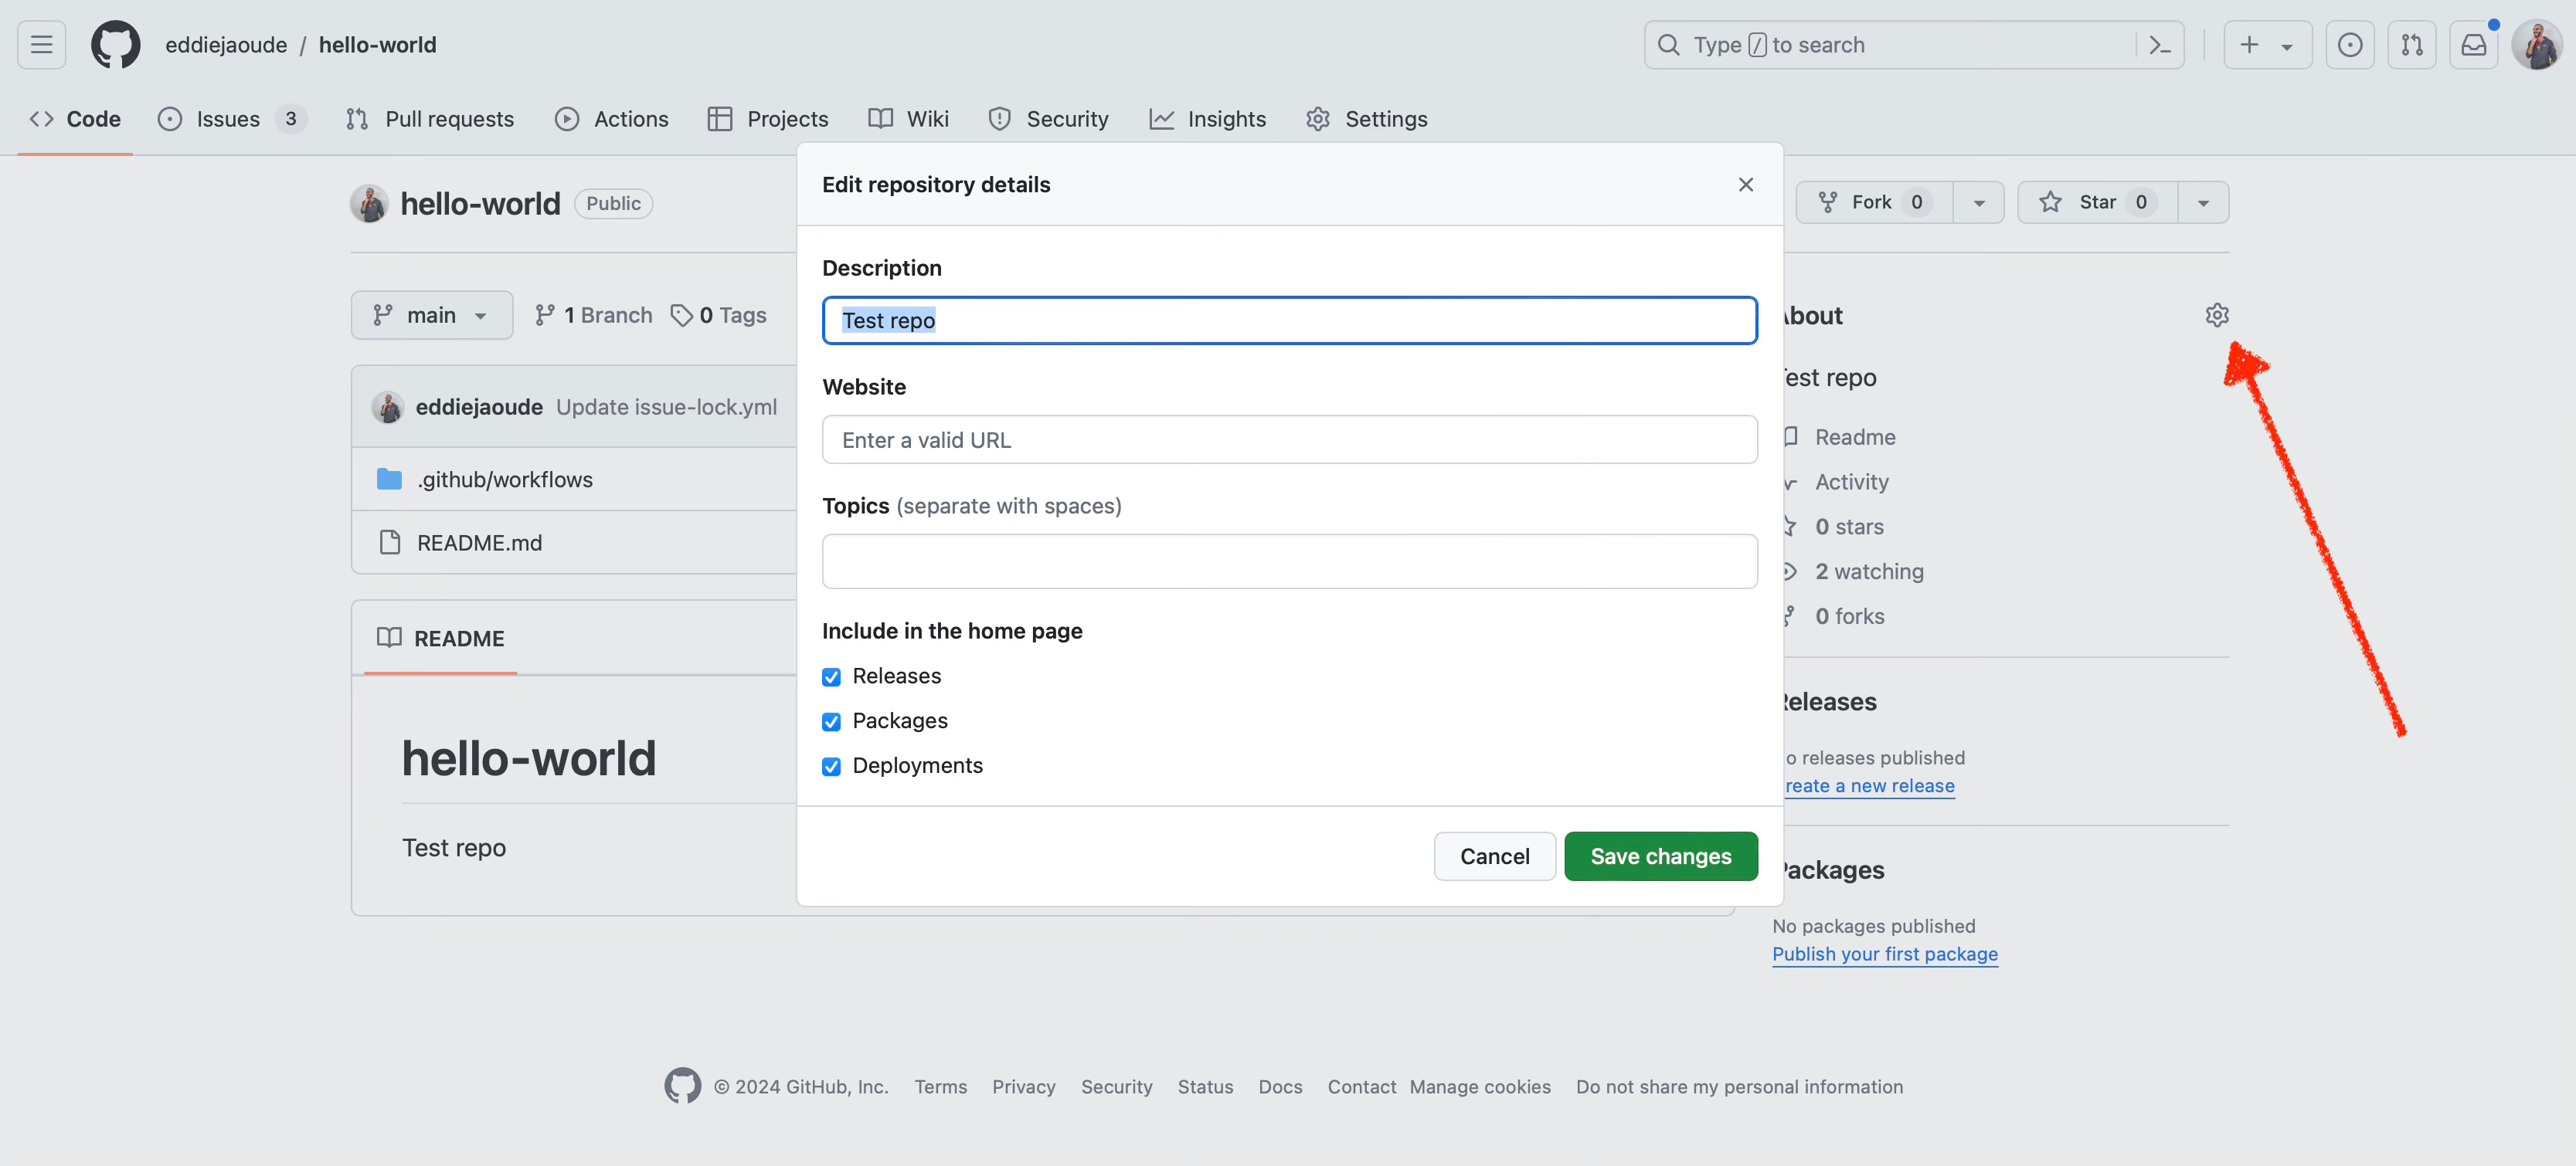This screenshot has width=2576, height=1166.
Task: Toggle the Deployments checkbox
Action: point(831,768)
